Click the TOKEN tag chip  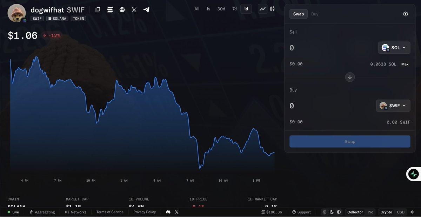pos(78,18)
